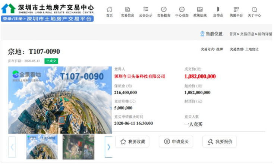
Task: Click 交易信息 breadcrumb link
Action: [247, 34]
